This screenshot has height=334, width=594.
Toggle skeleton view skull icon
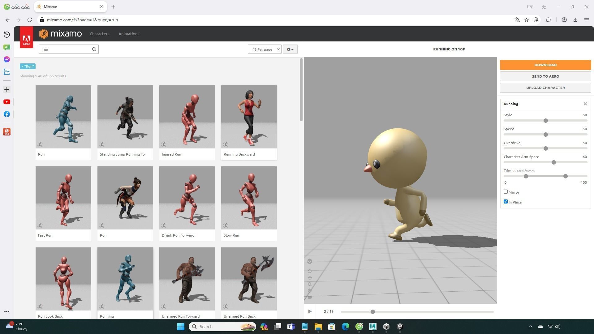[310, 262]
